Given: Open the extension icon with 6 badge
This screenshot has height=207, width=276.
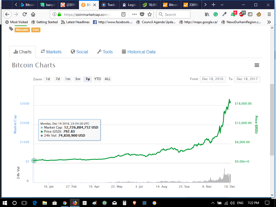Looking at the screenshot, I should pyautogui.click(x=234, y=14).
